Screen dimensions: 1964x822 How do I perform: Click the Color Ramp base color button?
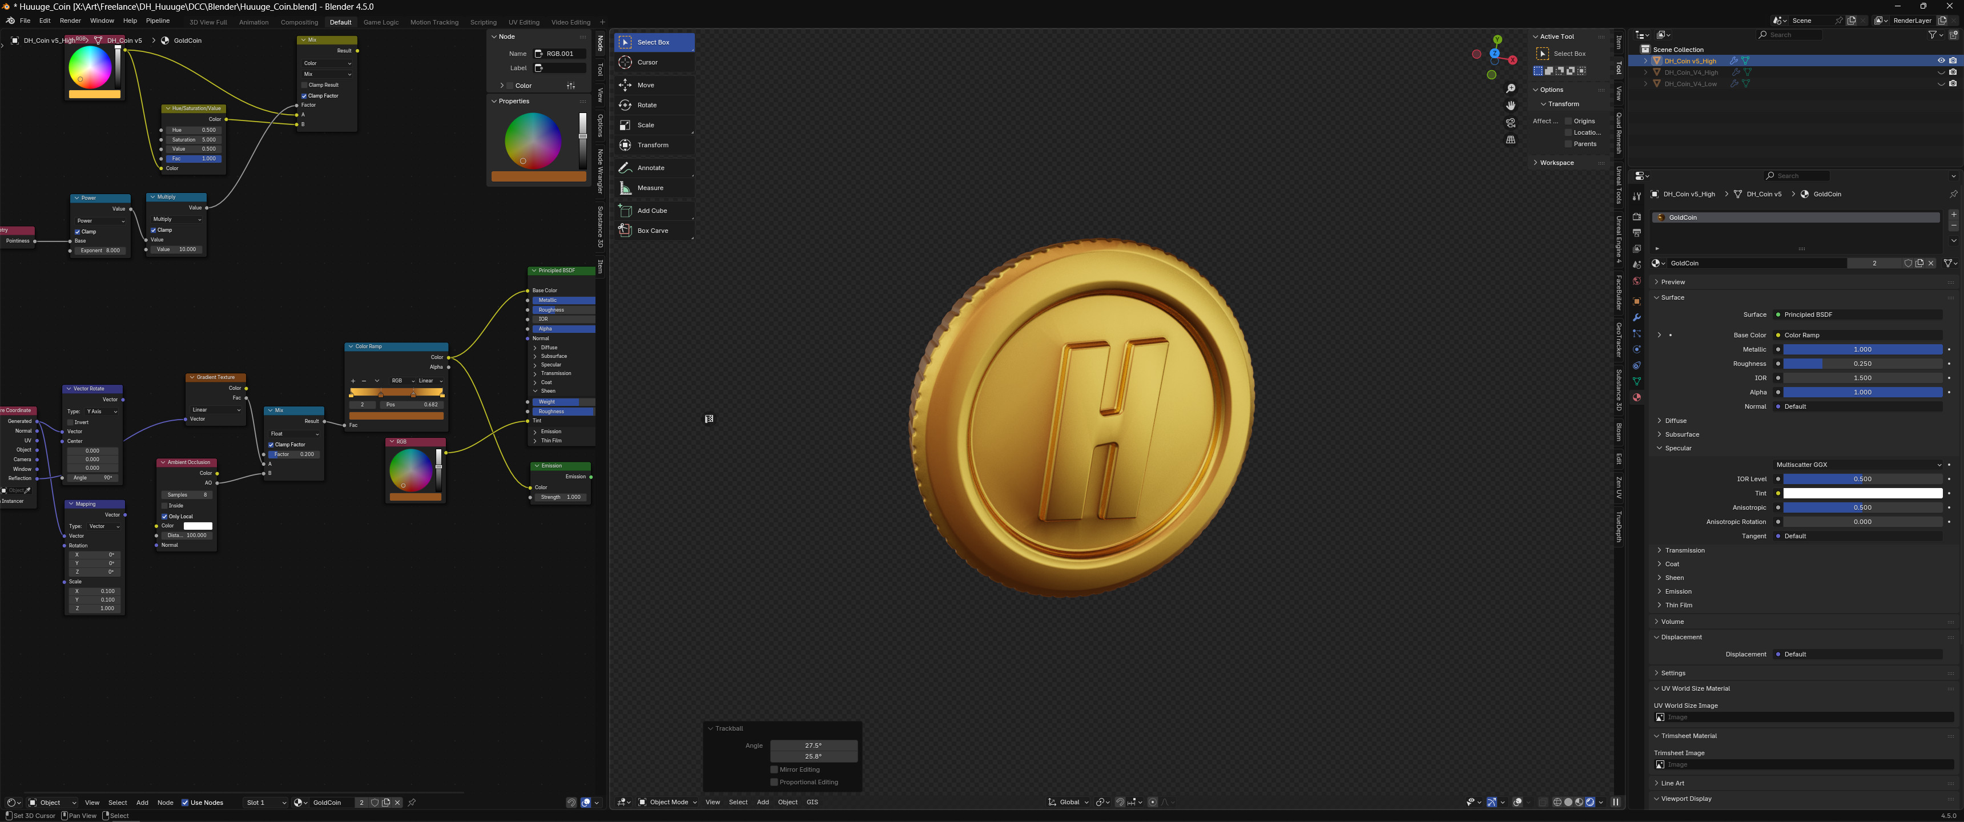pyautogui.click(x=1857, y=335)
